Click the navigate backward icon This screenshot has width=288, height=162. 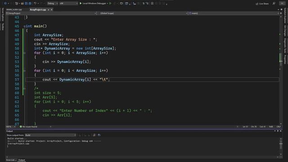coord(5,3)
